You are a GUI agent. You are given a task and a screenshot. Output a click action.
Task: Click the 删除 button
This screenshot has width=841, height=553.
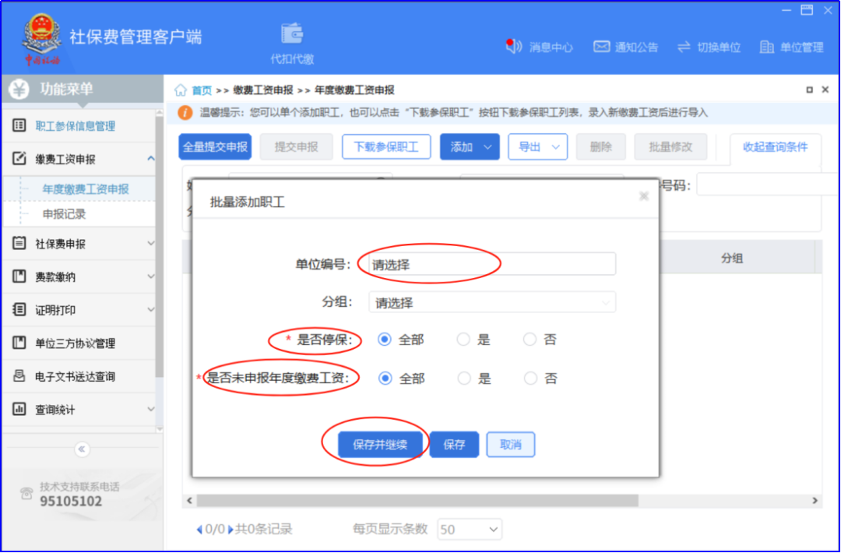click(600, 147)
